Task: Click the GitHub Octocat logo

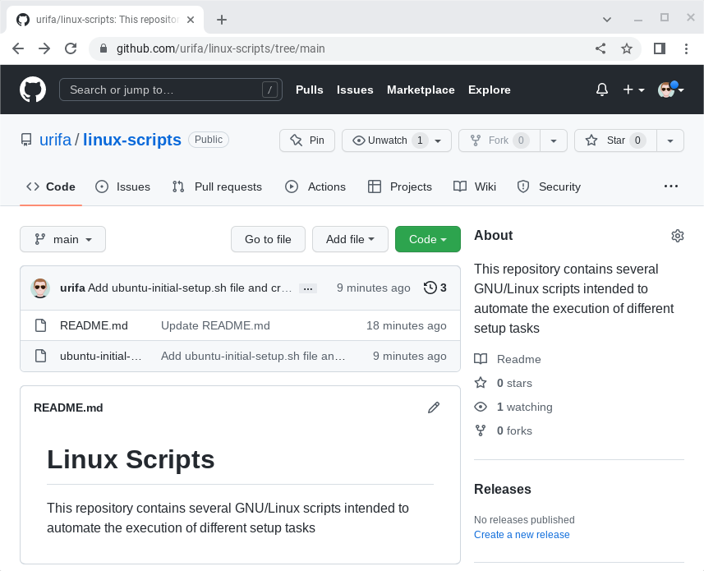Action: (33, 90)
